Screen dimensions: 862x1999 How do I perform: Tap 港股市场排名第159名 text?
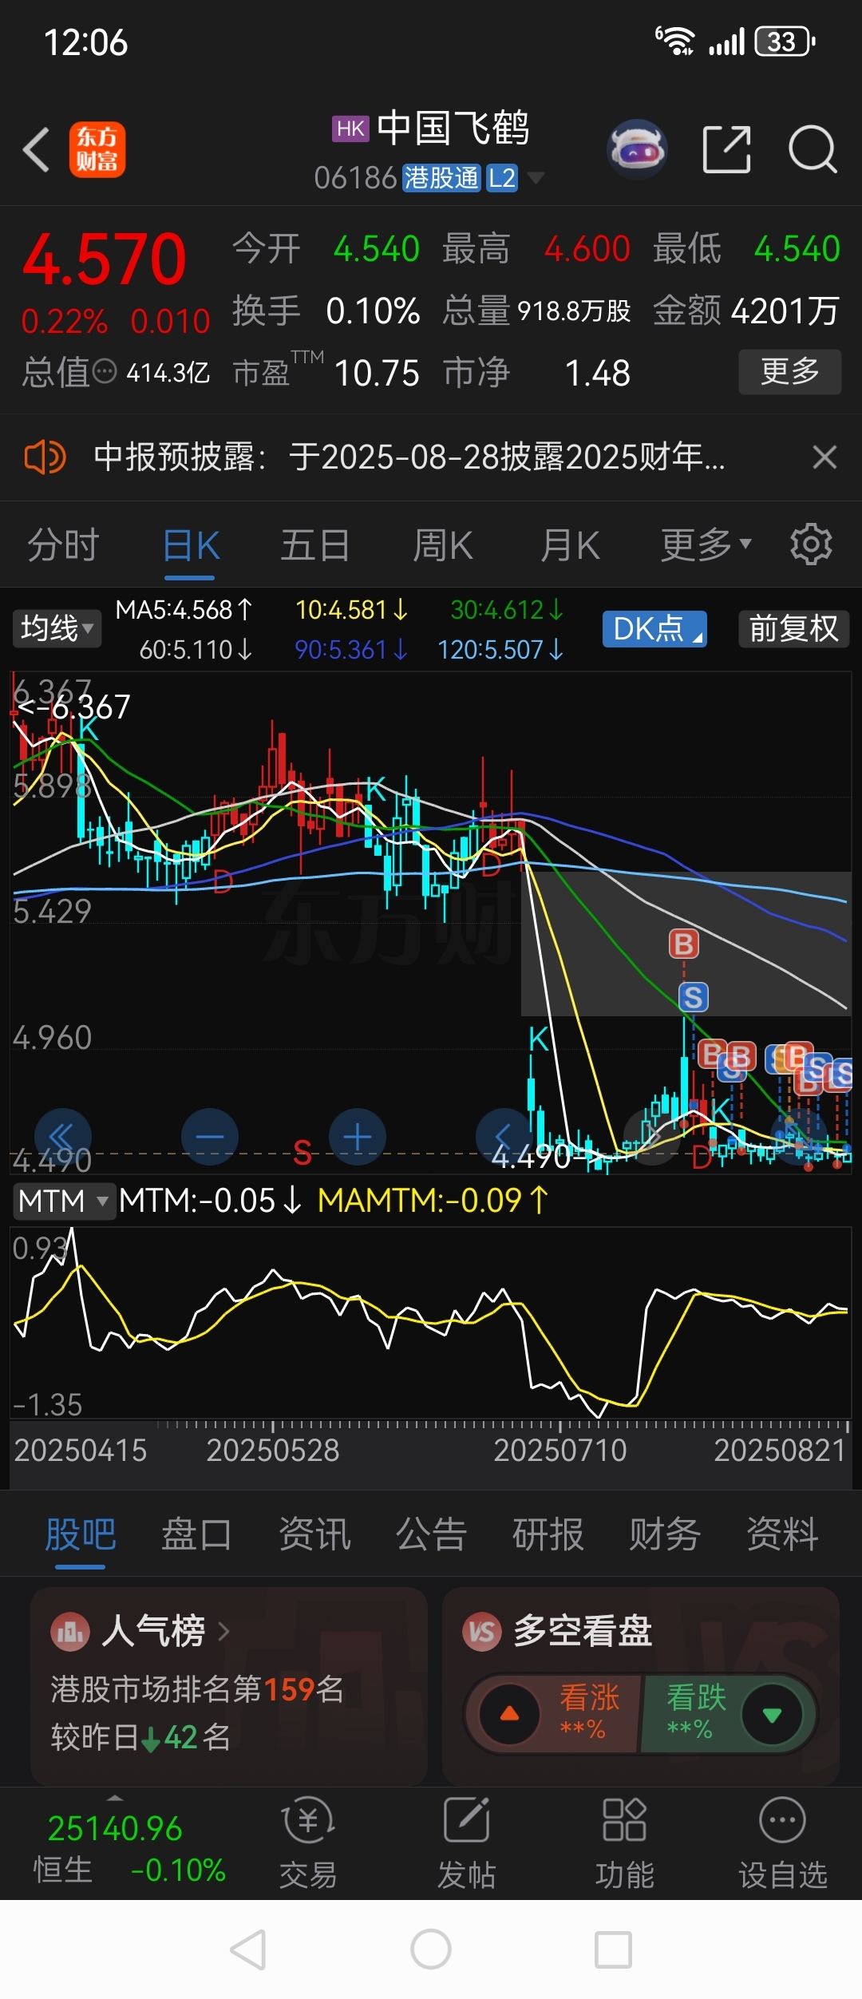coord(198,1688)
